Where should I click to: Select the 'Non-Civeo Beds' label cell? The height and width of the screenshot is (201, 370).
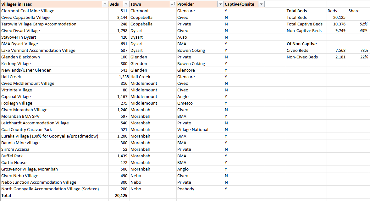(306, 57)
